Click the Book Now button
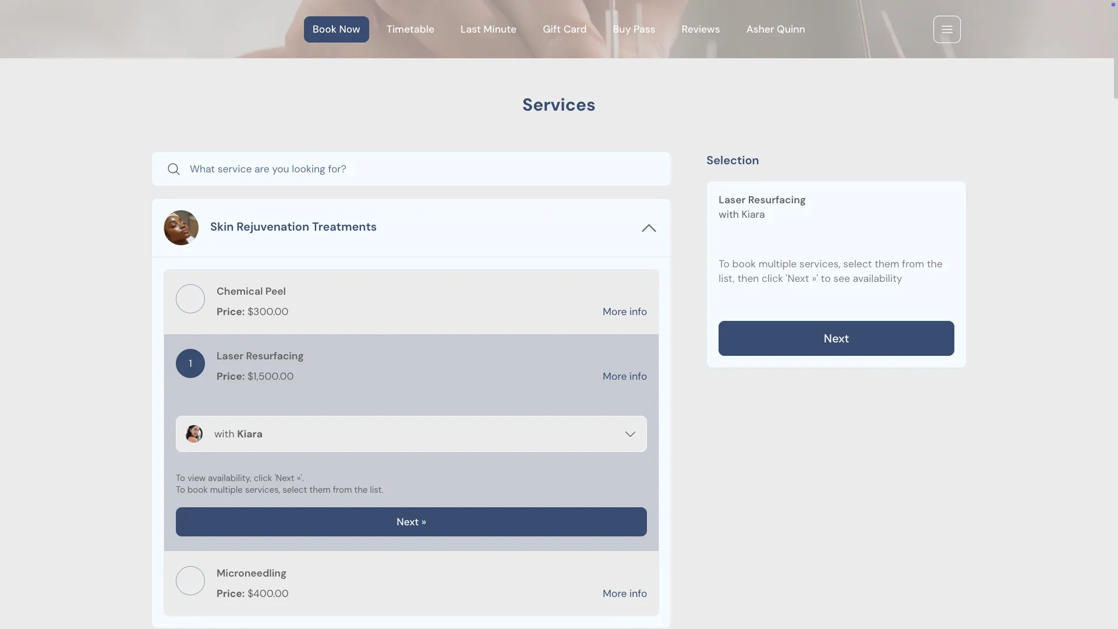Viewport: 1118px width, 629px height. [x=336, y=29]
